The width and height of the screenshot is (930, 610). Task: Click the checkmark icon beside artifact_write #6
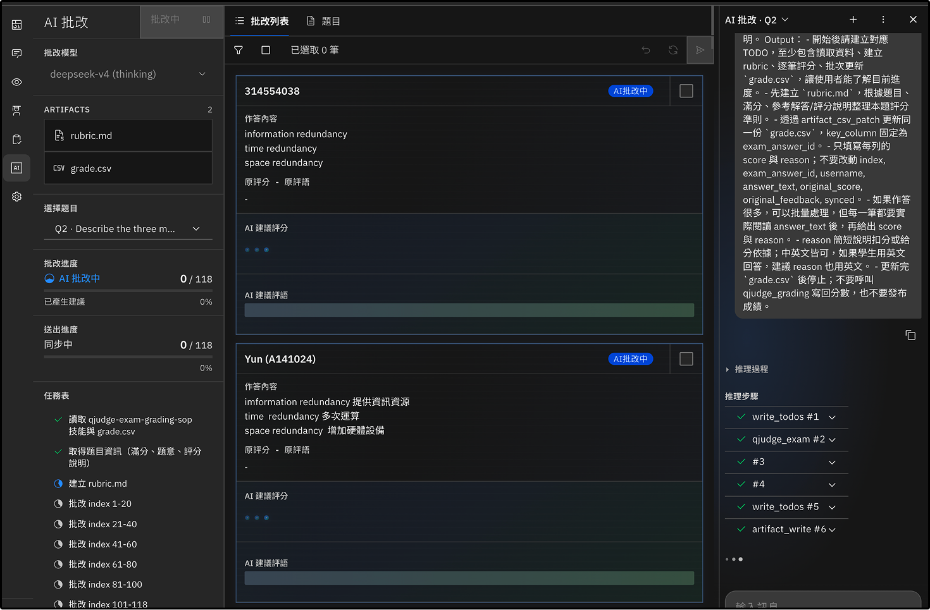tap(741, 529)
